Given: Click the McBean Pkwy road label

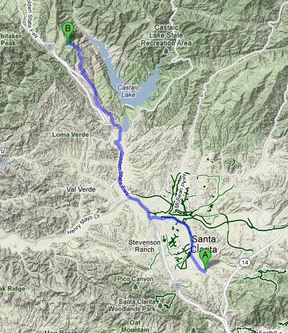Looking at the screenshot, I should (181, 191).
